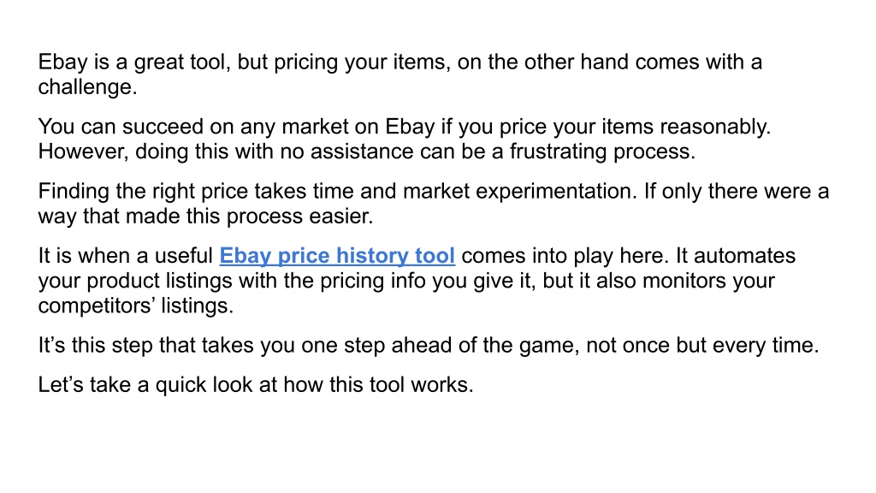Click the sentence "Let's take a quick look"
This screenshot has height=493, width=876.
tap(256, 385)
